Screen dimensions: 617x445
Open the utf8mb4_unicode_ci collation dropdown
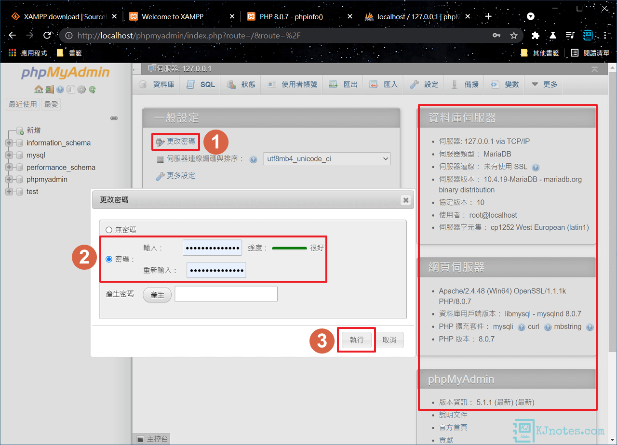pyautogui.click(x=327, y=158)
